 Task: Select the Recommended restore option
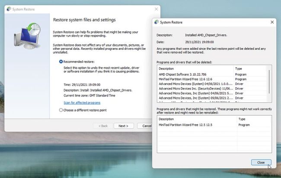[x=61, y=62]
